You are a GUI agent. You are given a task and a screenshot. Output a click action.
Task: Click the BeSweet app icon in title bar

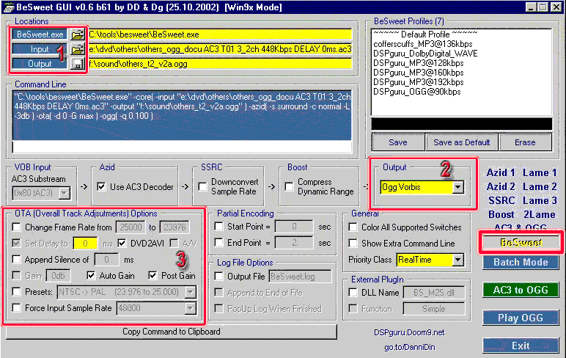coord(8,7)
